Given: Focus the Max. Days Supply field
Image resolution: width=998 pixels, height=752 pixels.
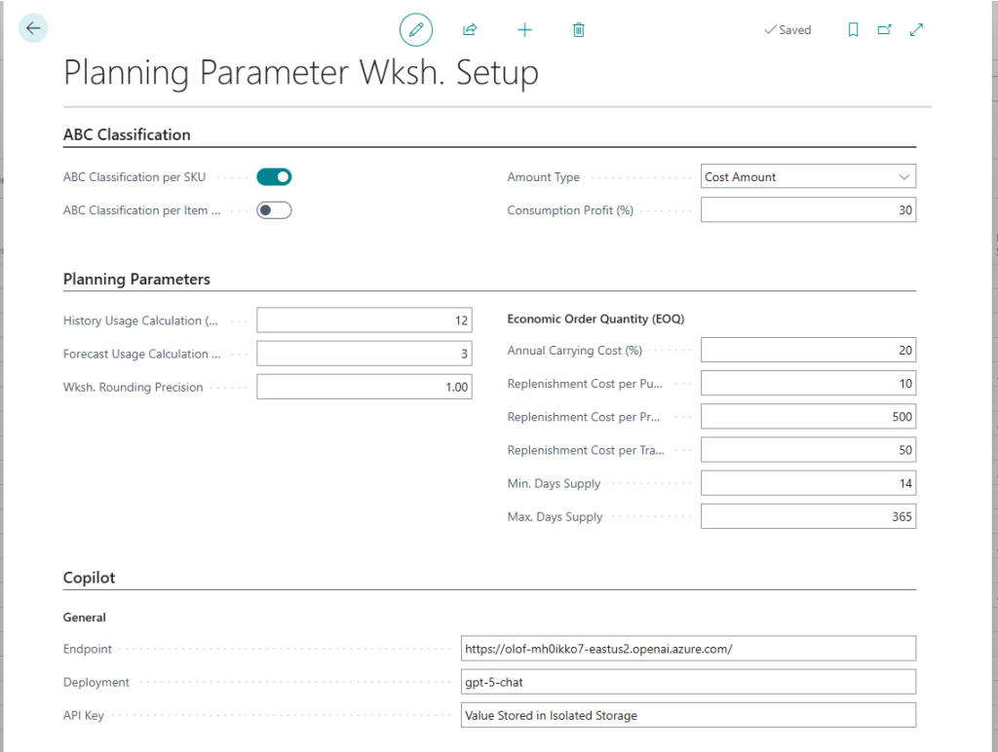Looking at the screenshot, I should click(808, 516).
